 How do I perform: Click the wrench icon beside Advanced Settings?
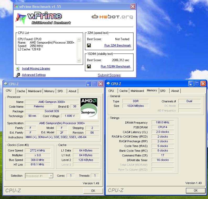click(18, 75)
